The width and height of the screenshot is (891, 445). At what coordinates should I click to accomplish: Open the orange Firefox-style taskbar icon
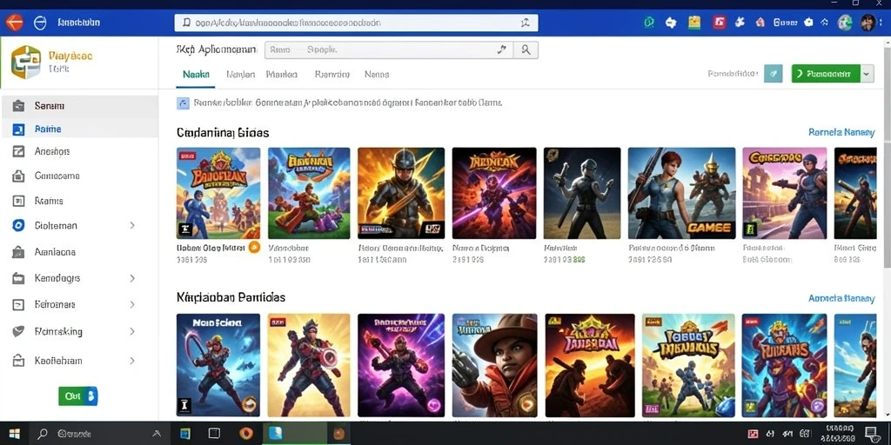(246, 434)
